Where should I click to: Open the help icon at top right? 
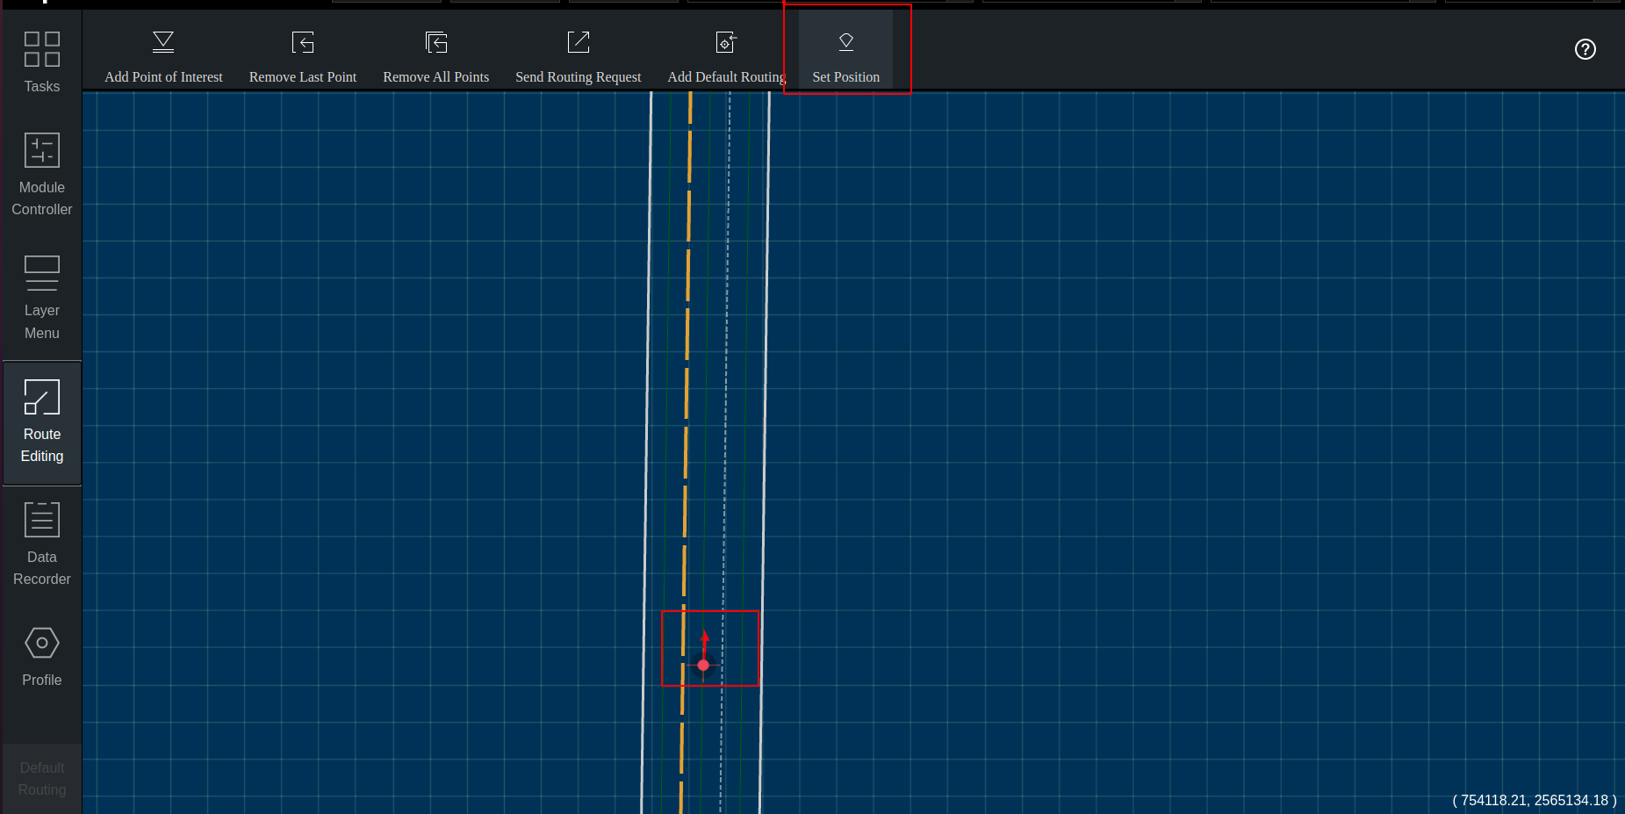(x=1585, y=49)
